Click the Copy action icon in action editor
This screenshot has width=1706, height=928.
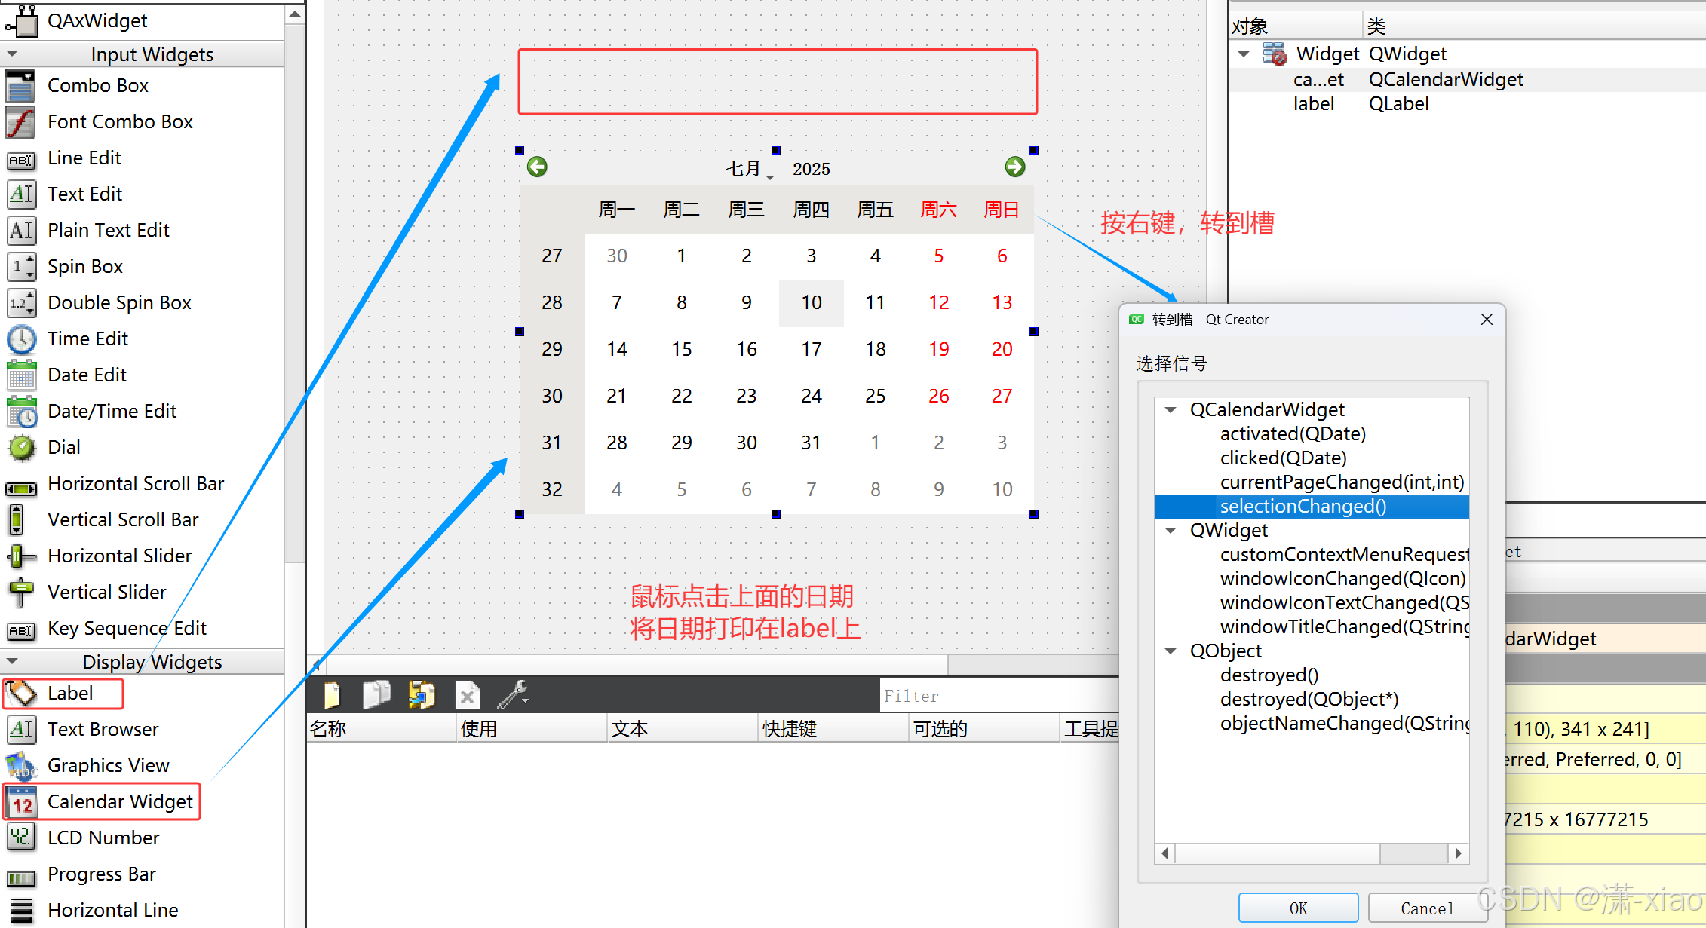[x=376, y=695]
